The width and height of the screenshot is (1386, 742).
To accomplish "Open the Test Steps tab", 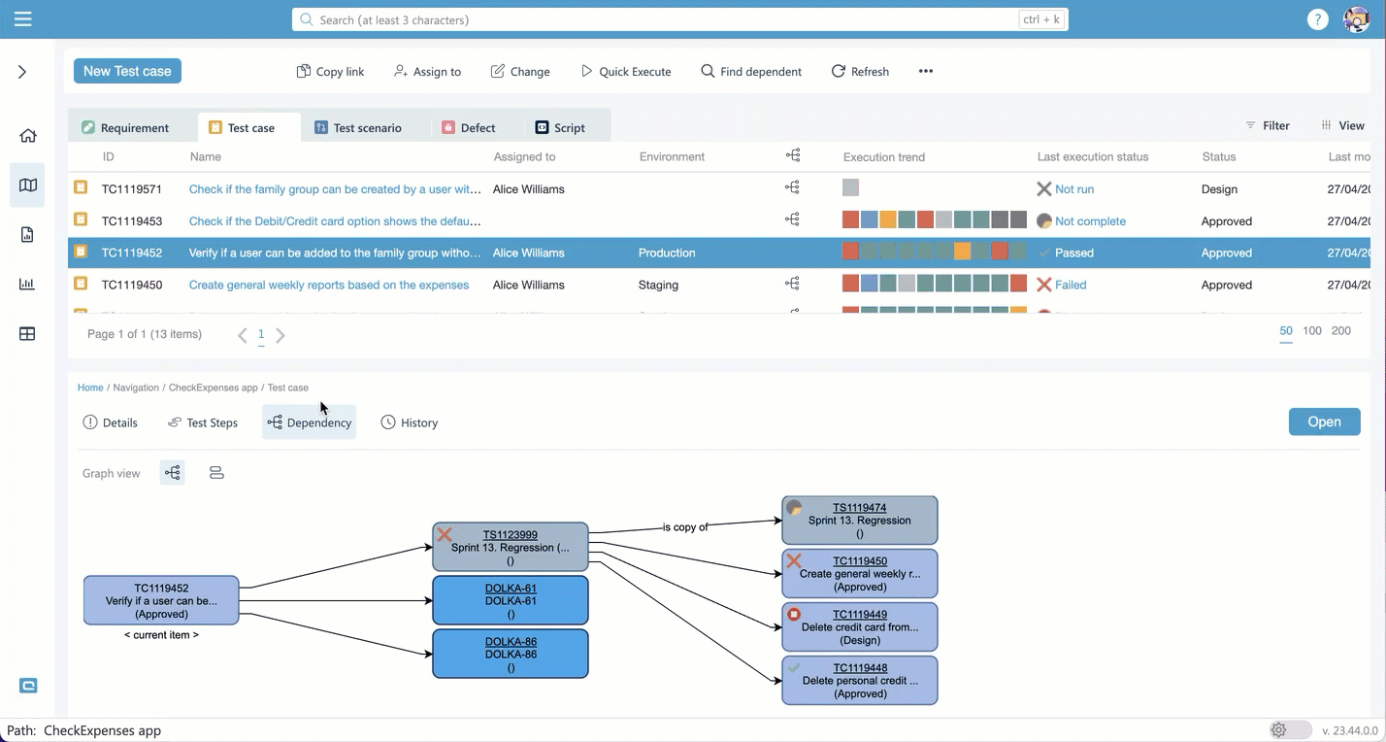I will (202, 422).
